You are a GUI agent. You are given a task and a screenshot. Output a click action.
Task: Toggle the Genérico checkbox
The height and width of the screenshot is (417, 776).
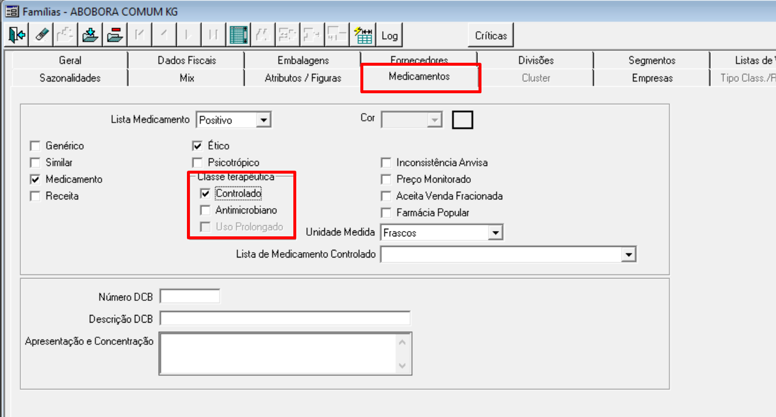pyautogui.click(x=35, y=146)
